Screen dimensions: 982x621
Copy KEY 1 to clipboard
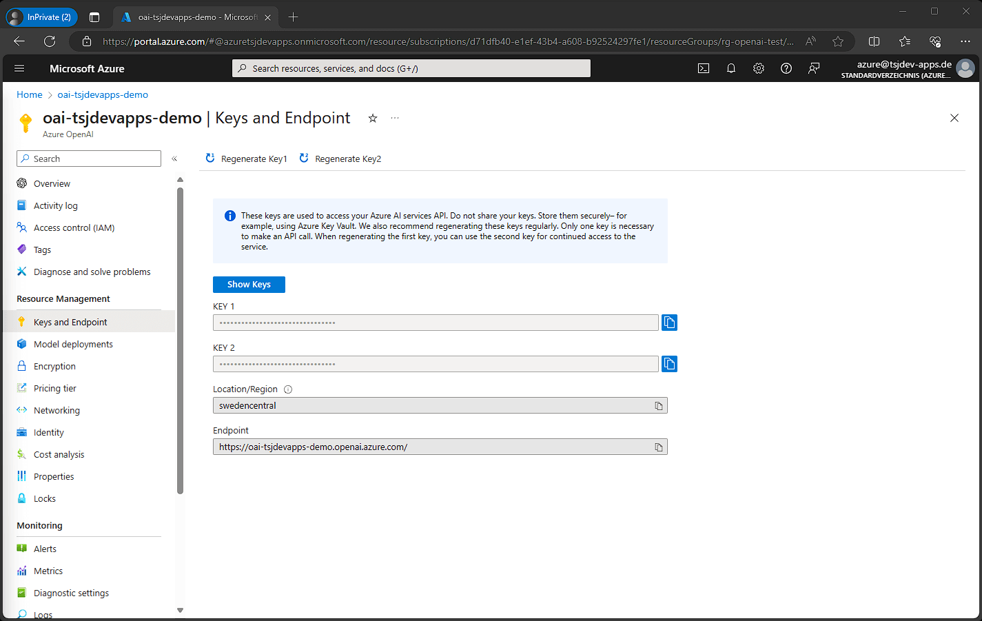point(669,323)
